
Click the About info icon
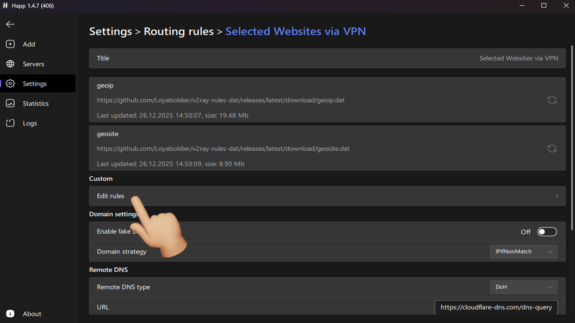(10, 314)
